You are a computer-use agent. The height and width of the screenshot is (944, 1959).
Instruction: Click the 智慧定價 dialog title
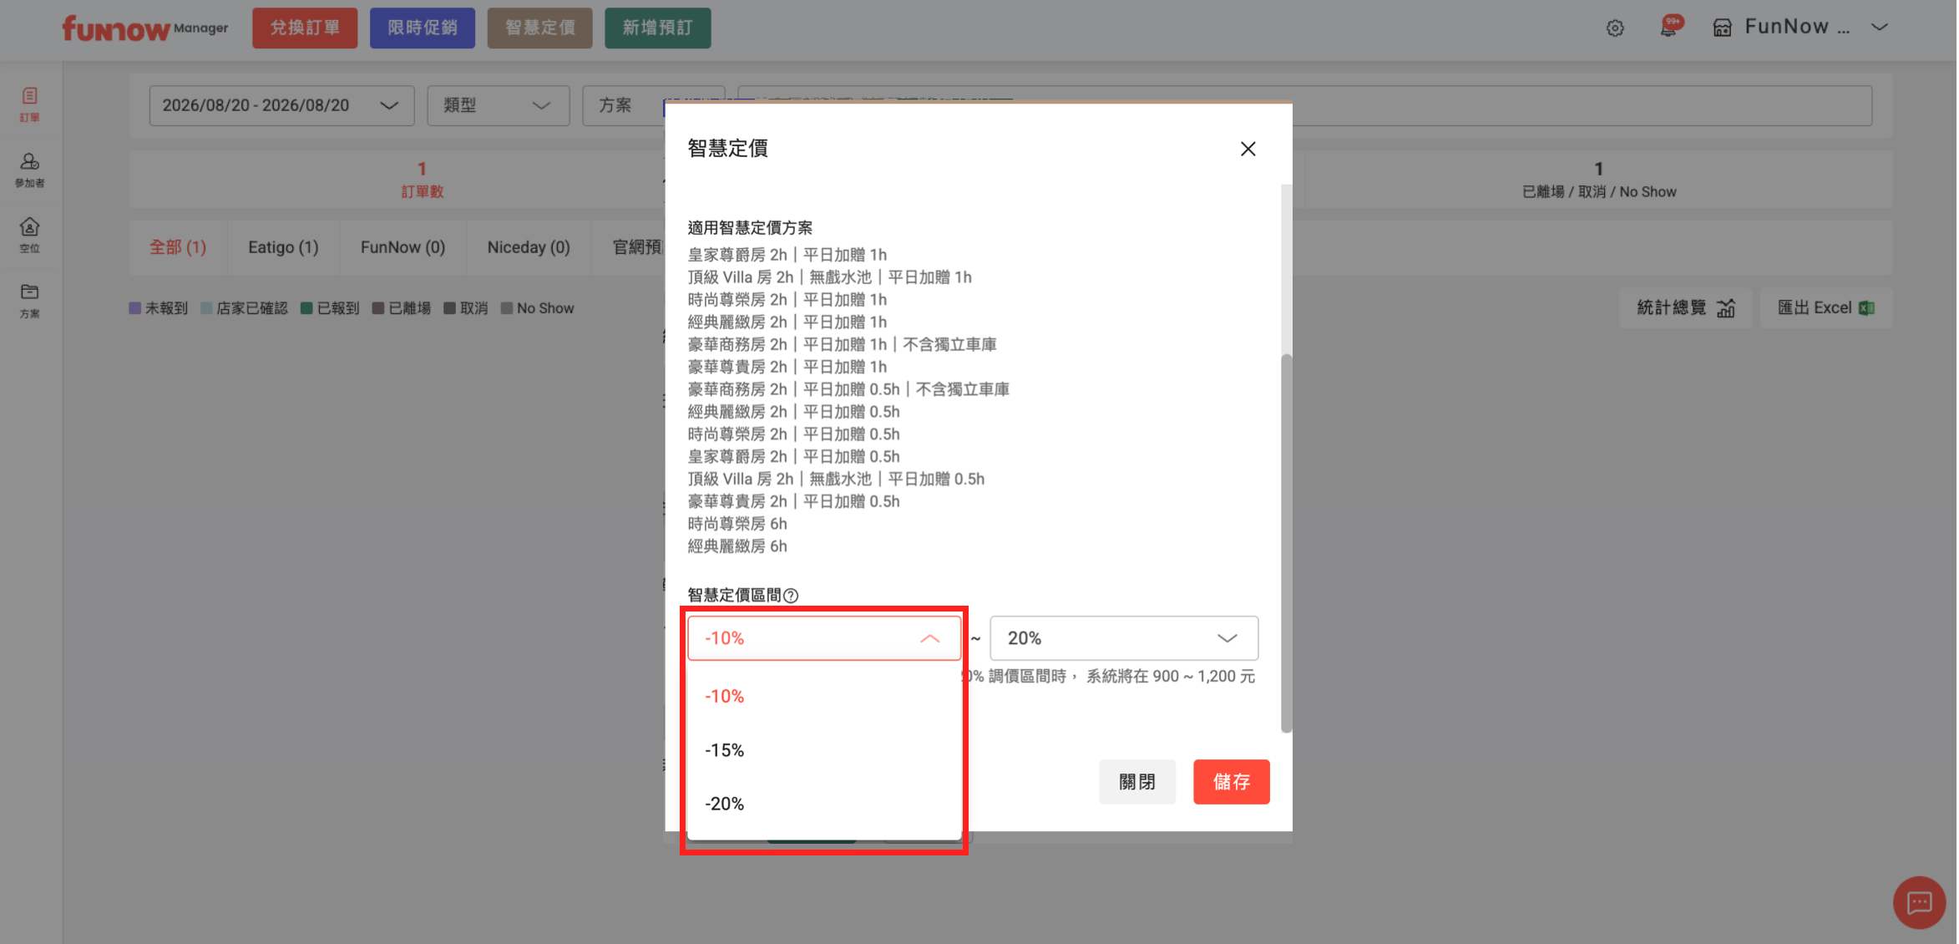[727, 149]
